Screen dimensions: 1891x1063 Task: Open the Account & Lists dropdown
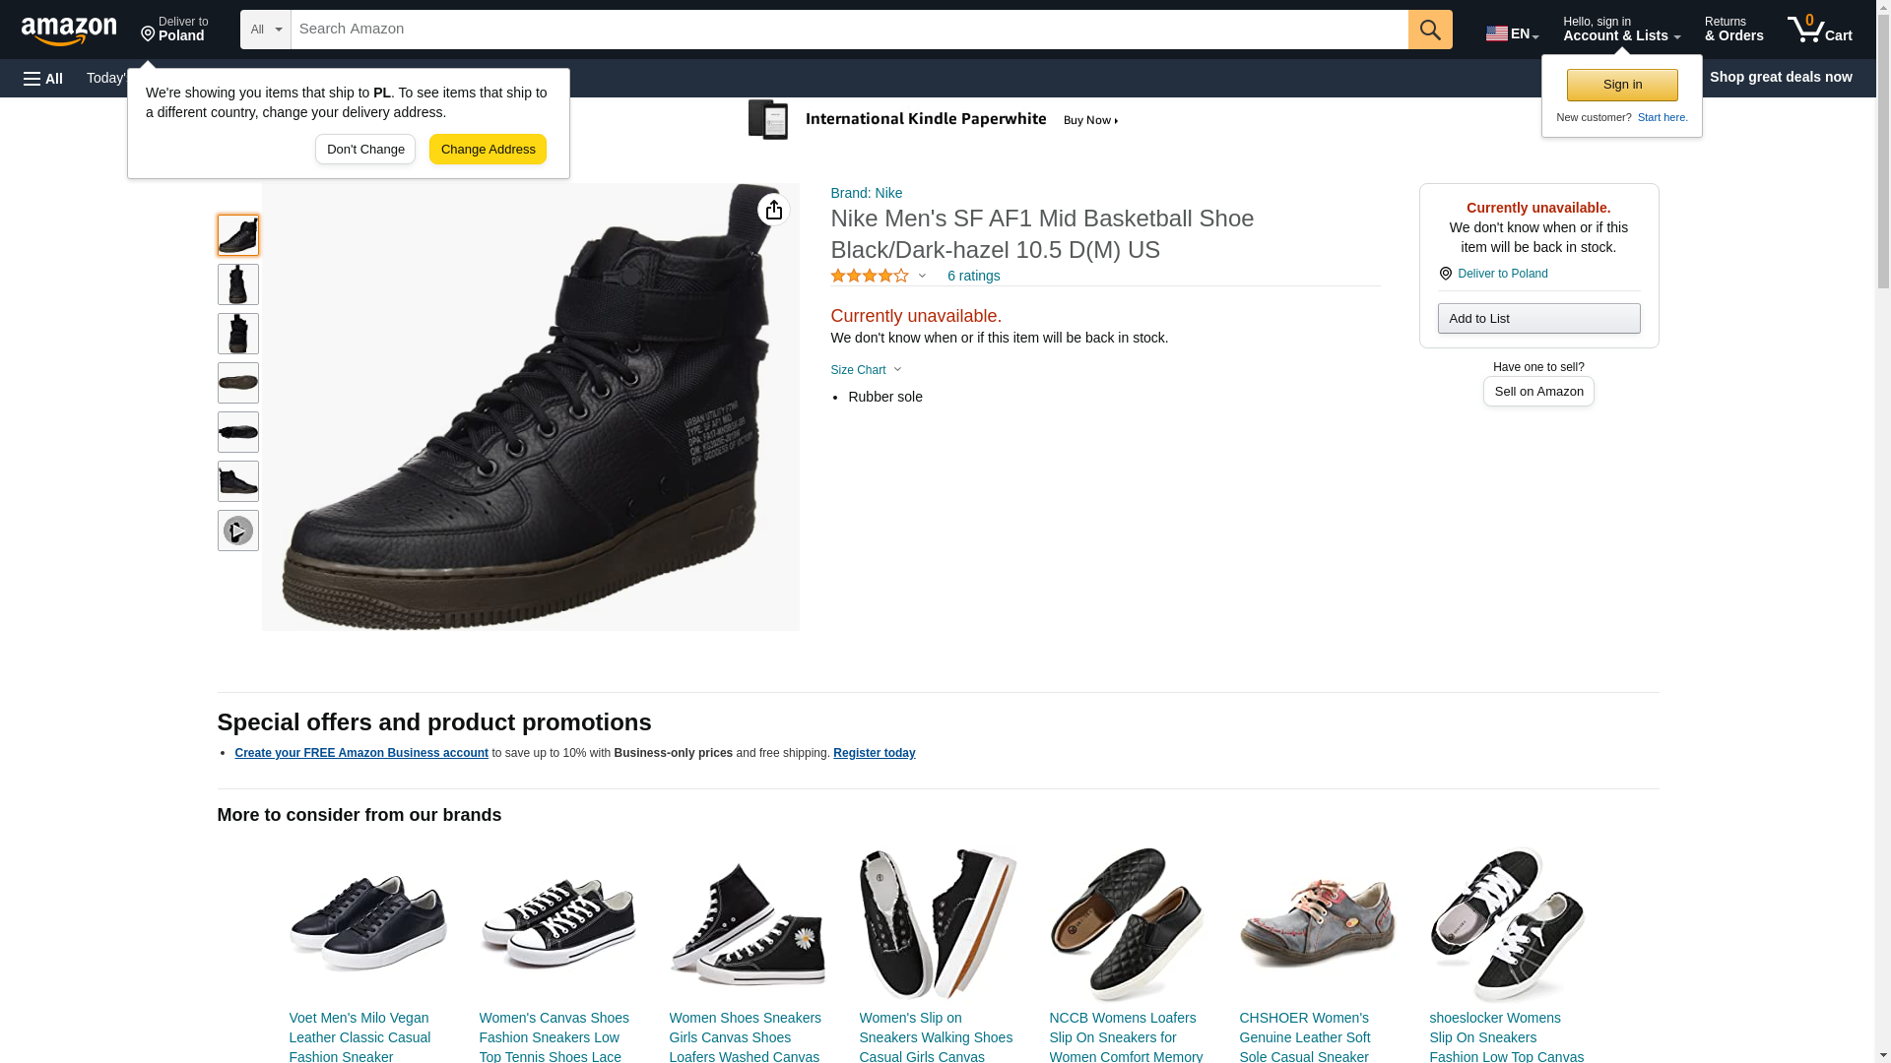coord(1621,30)
